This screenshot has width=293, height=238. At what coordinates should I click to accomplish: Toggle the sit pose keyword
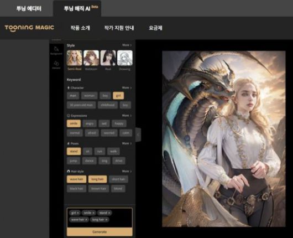(x=87, y=151)
